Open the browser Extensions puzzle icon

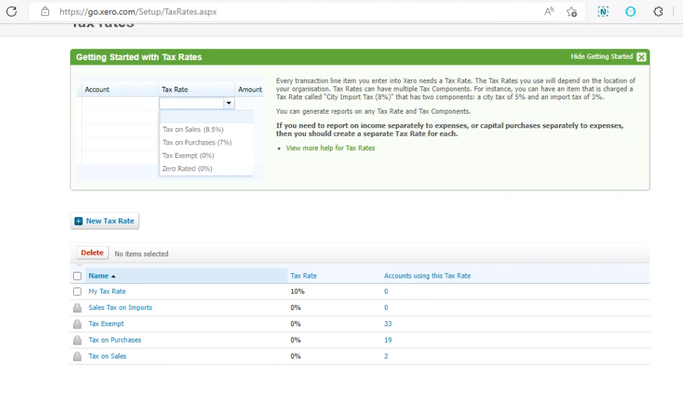(658, 12)
